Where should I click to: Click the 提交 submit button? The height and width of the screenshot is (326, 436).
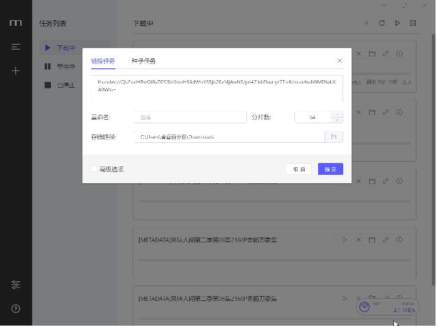click(331, 169)
